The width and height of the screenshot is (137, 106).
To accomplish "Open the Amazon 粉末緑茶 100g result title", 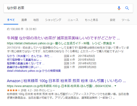I will click(x=66, y=81).
